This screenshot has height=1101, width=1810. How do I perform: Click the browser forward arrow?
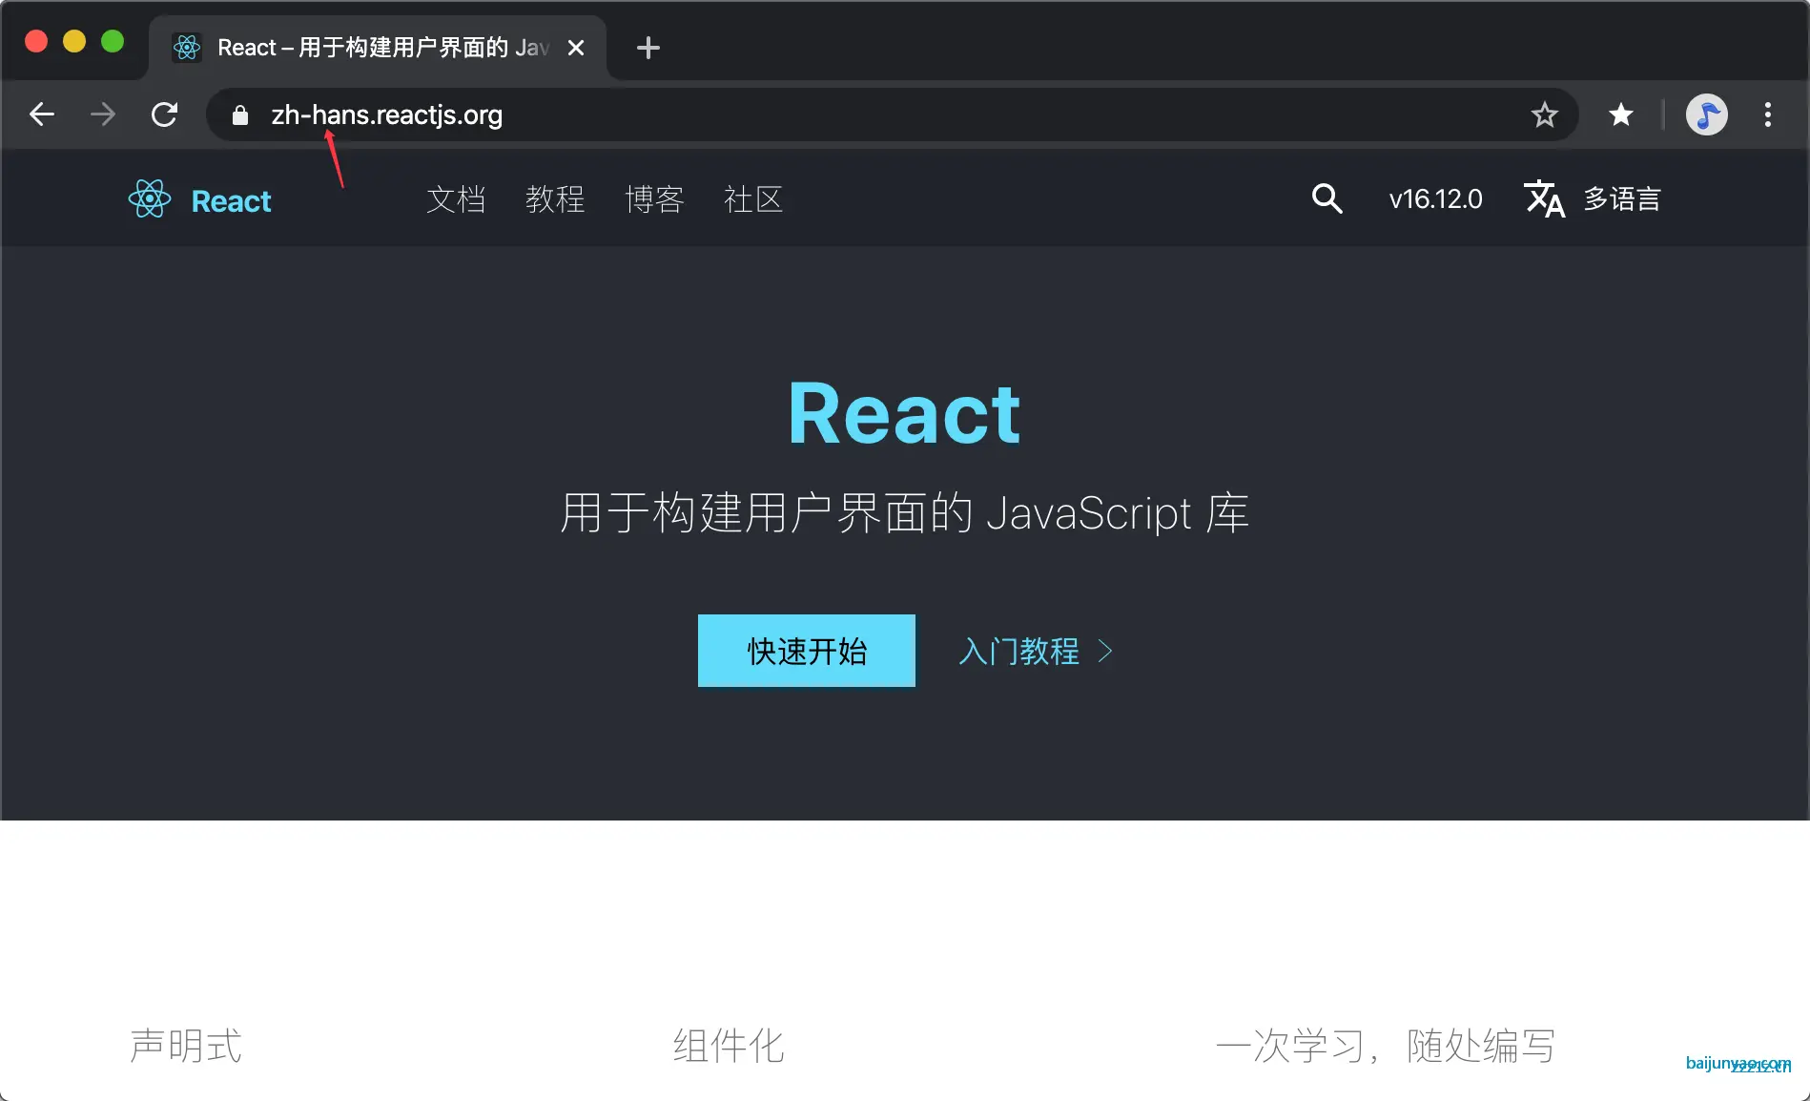[103, 114]
